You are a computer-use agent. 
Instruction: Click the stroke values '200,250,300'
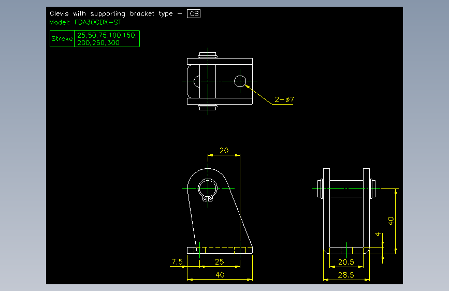click(x=98, y=42)
